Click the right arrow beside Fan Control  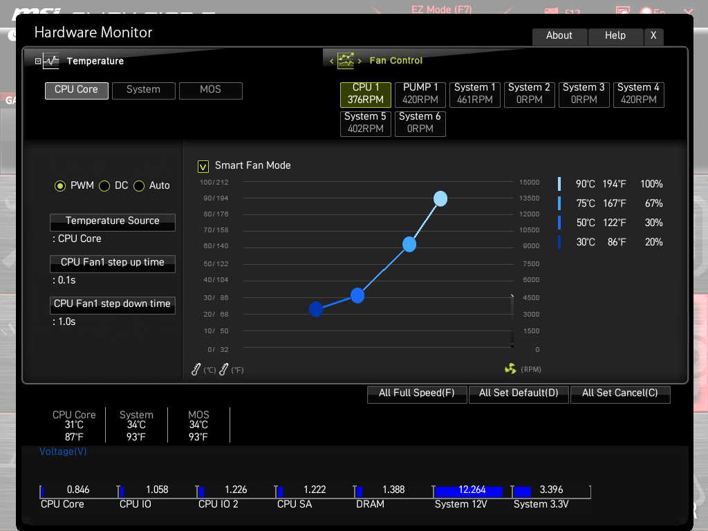click(x=360, y=62)
